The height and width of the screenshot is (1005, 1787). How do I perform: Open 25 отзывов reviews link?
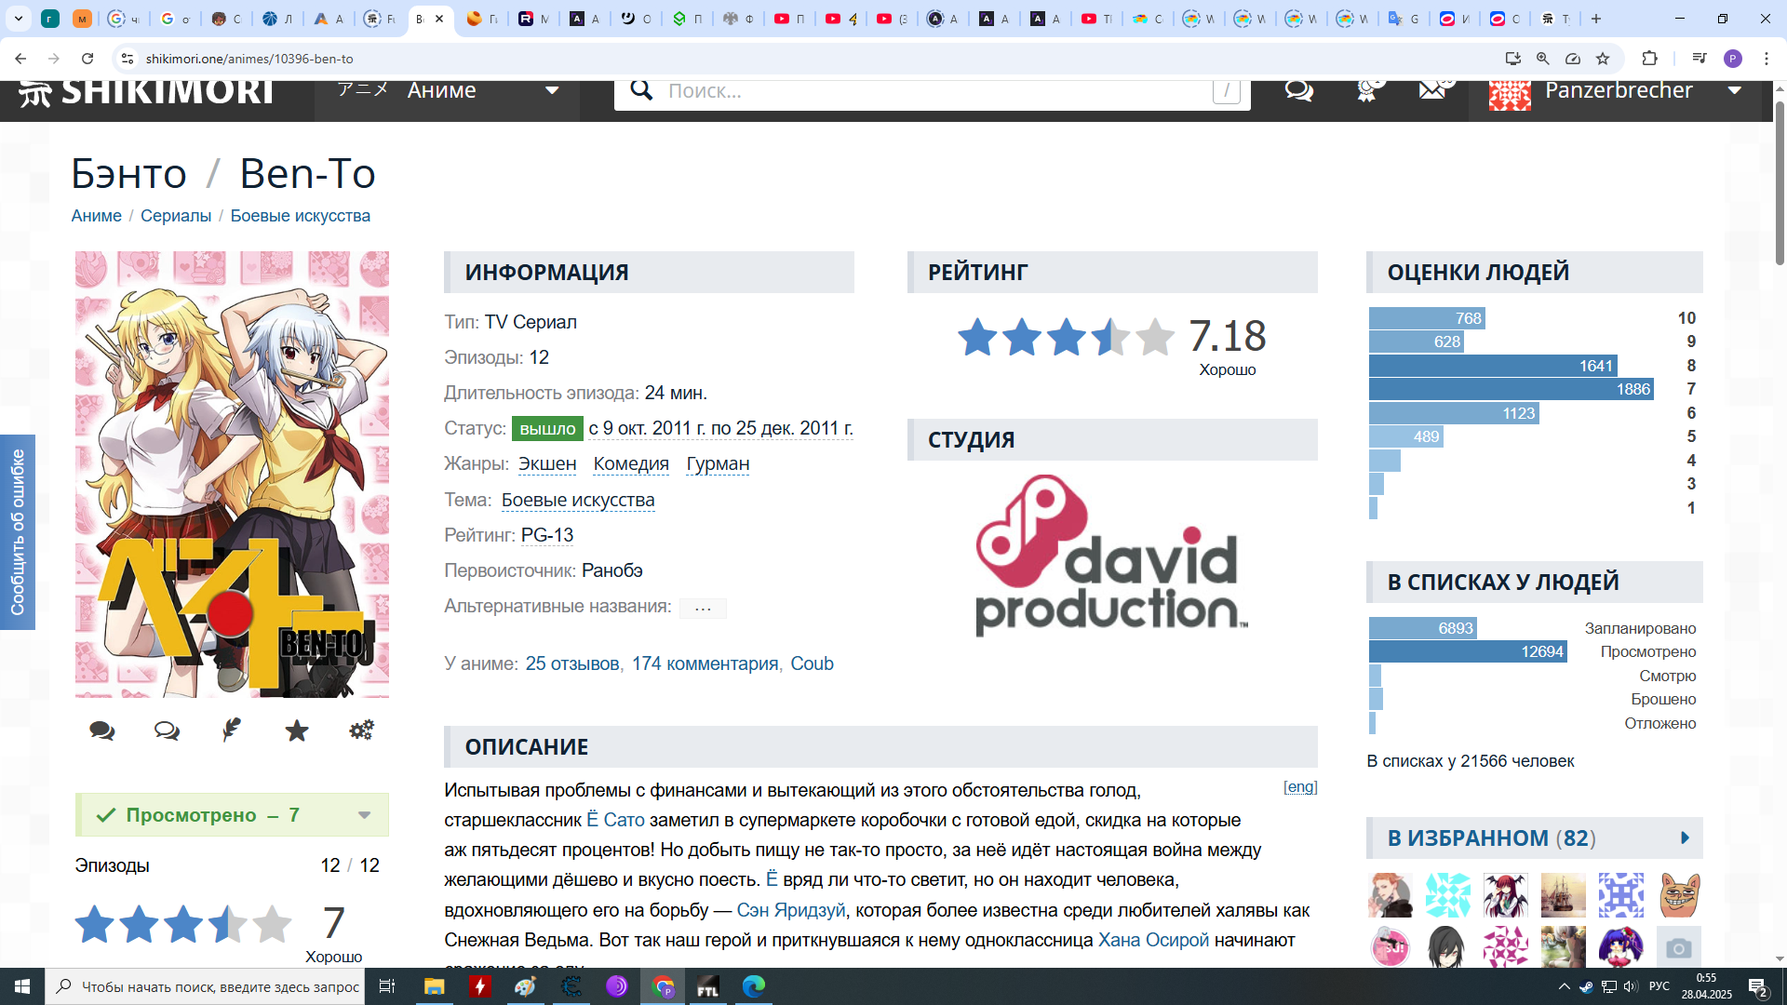[571, 664]
